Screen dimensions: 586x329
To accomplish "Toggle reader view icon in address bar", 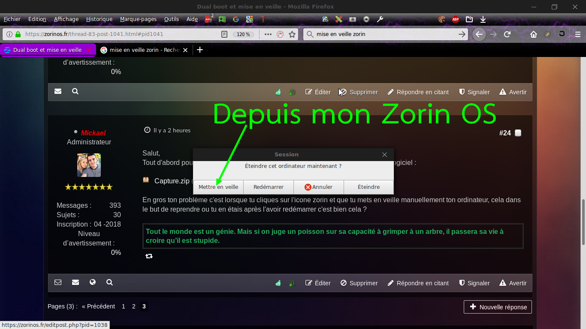I will click(x=224, y=34).
